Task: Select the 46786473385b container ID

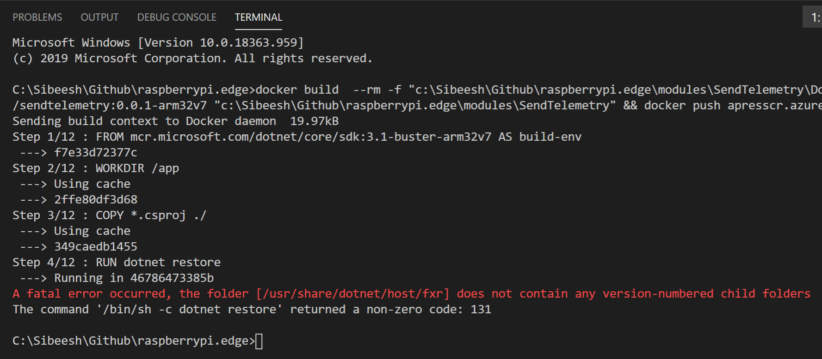Action: (x=172, y=278)
